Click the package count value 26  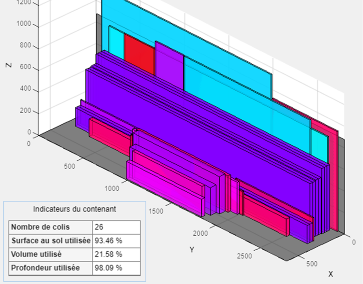[x=116, y=227]
